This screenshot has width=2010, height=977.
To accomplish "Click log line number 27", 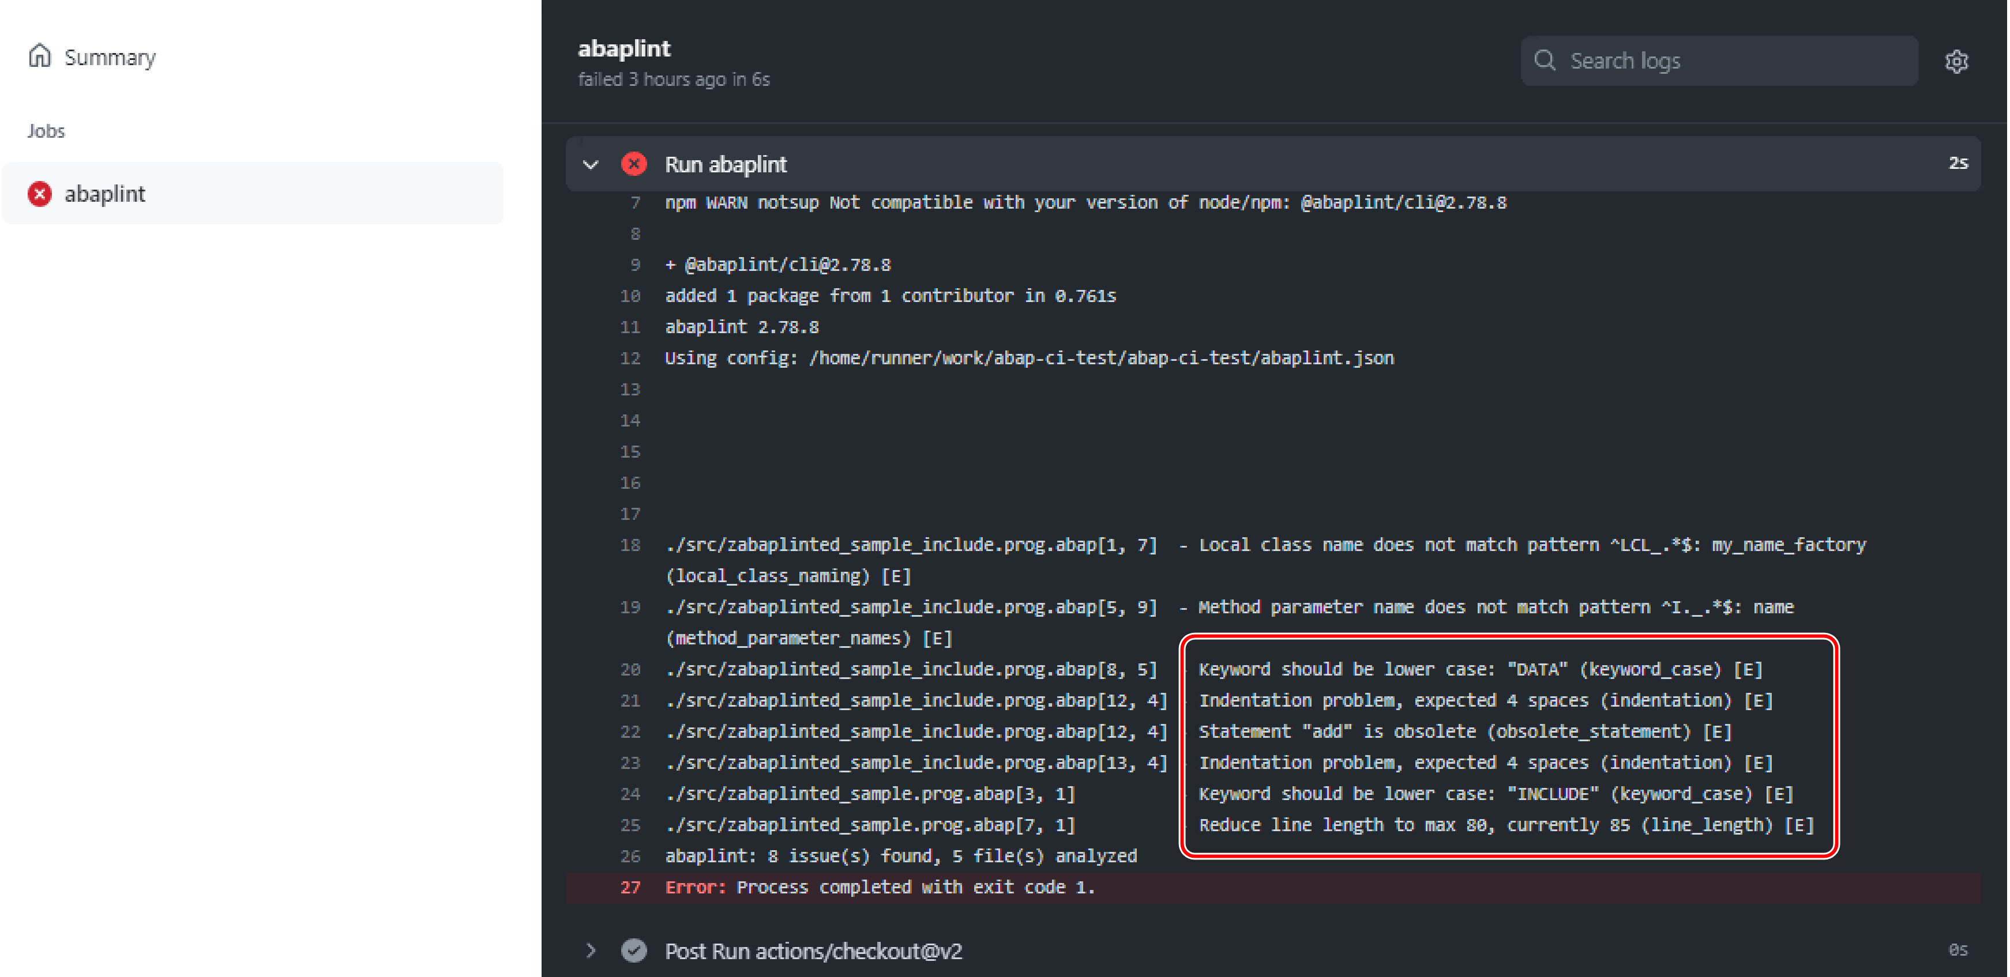I will point(630,887).
